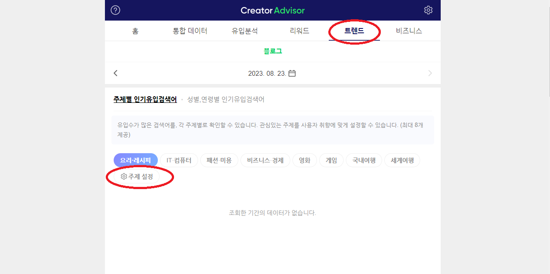Open the help question-mark icon

point(115,10)
